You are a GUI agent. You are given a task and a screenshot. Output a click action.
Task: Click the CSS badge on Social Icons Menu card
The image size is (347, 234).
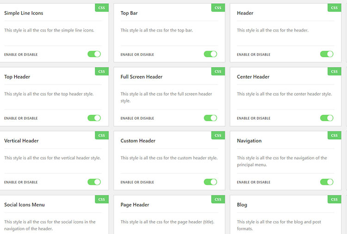pos(102,199)
